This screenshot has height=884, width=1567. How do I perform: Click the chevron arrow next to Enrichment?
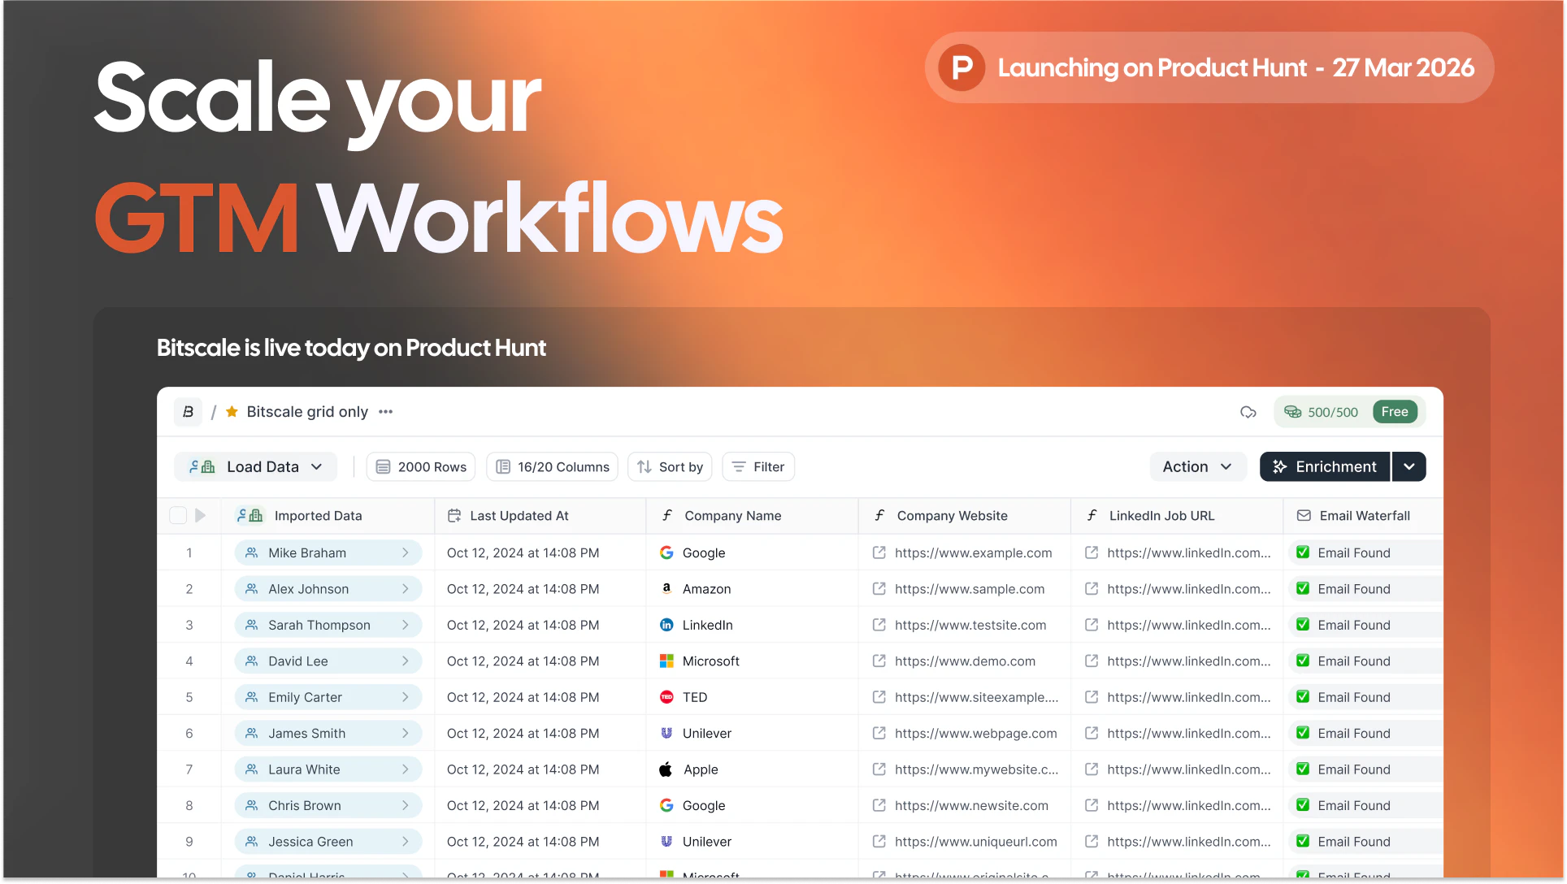tap(1409, 466)
